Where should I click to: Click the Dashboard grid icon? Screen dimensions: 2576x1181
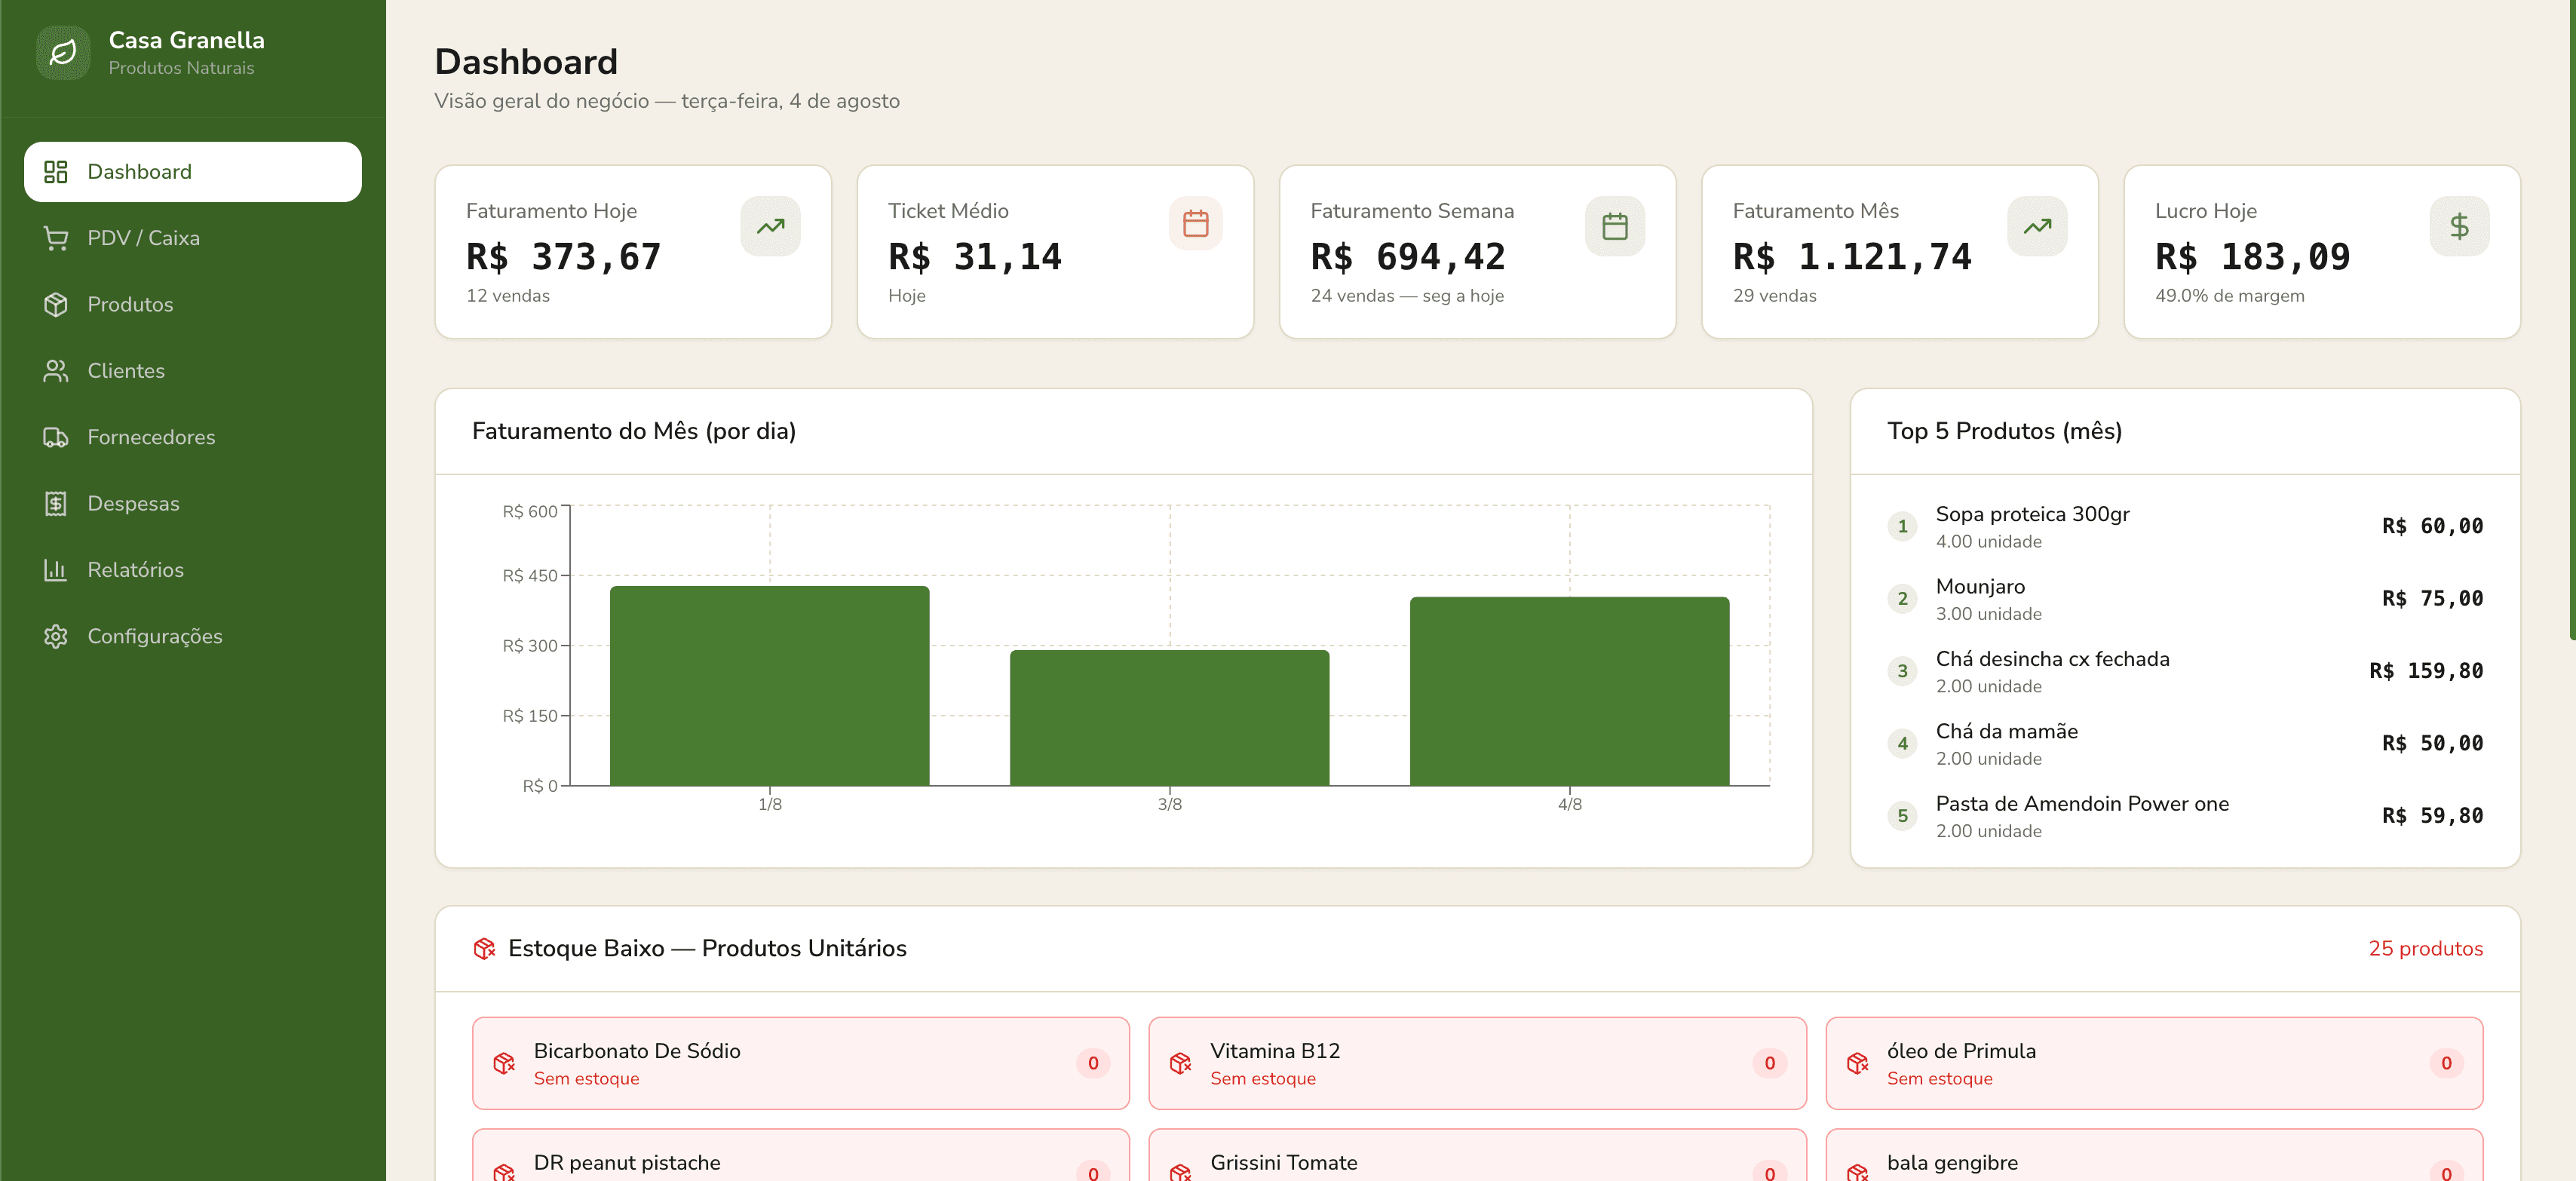56,172
